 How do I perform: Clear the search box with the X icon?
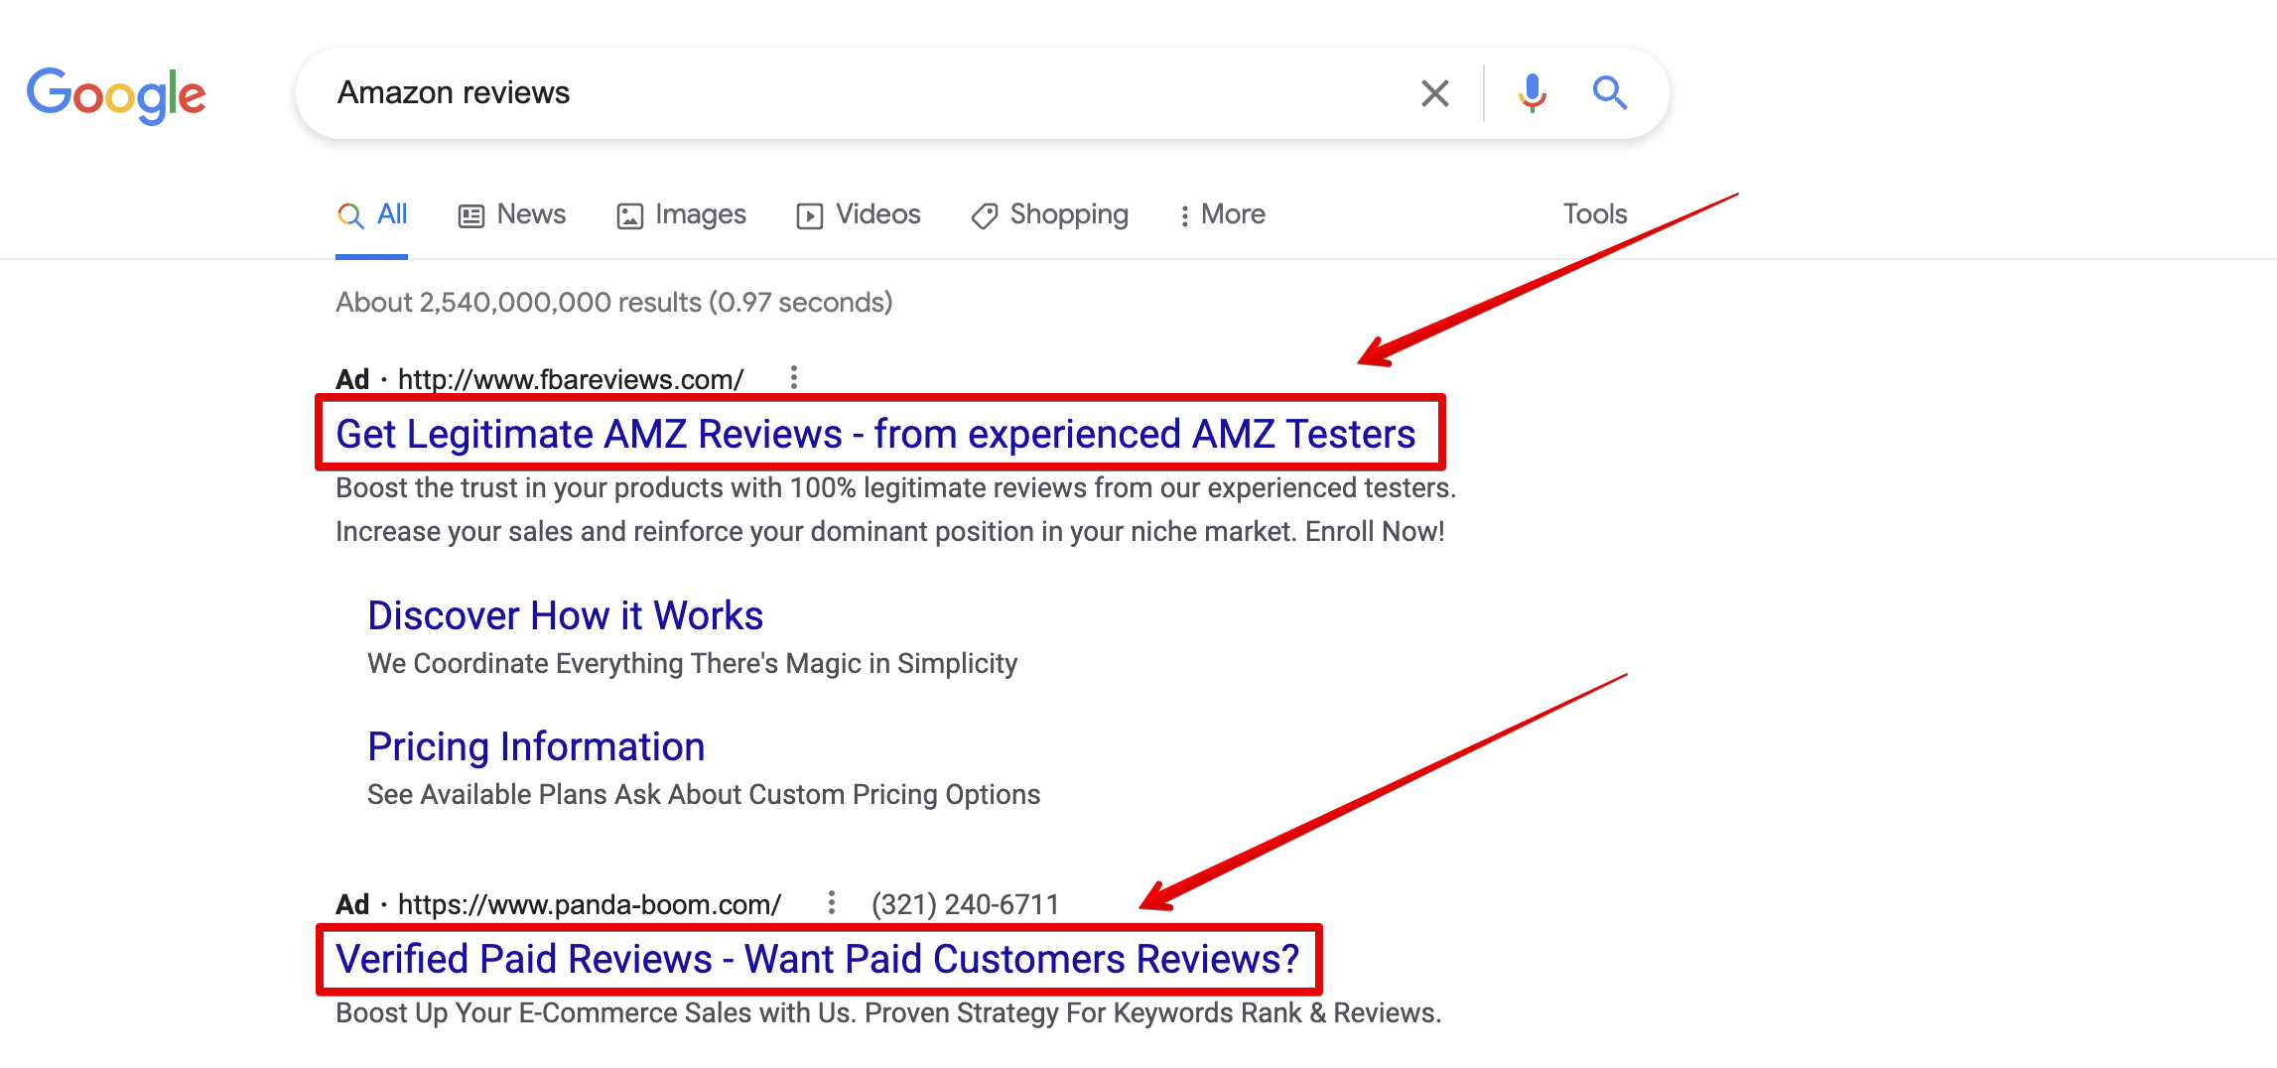click(1434, 93)
